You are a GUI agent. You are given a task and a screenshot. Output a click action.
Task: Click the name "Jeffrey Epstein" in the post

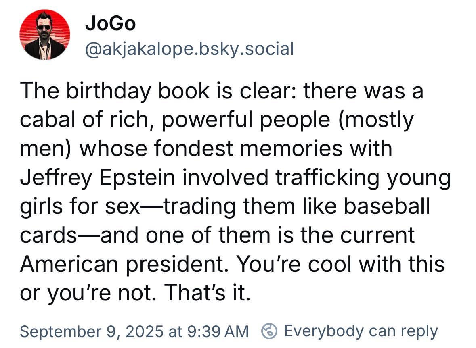pos(97,178)
